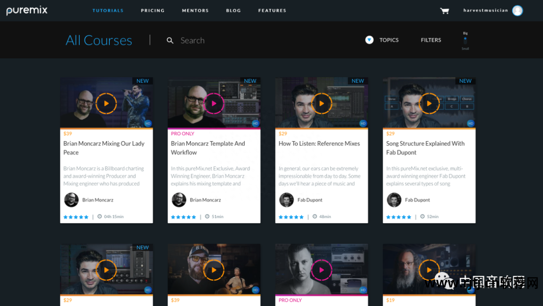The height and width of the screenshot is (306, 543).
Task: Open the Tutorials nav item
Action: 108,11
